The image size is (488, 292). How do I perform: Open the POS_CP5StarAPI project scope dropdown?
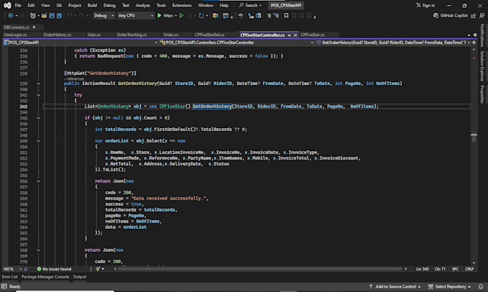click(x=80, y=42)
